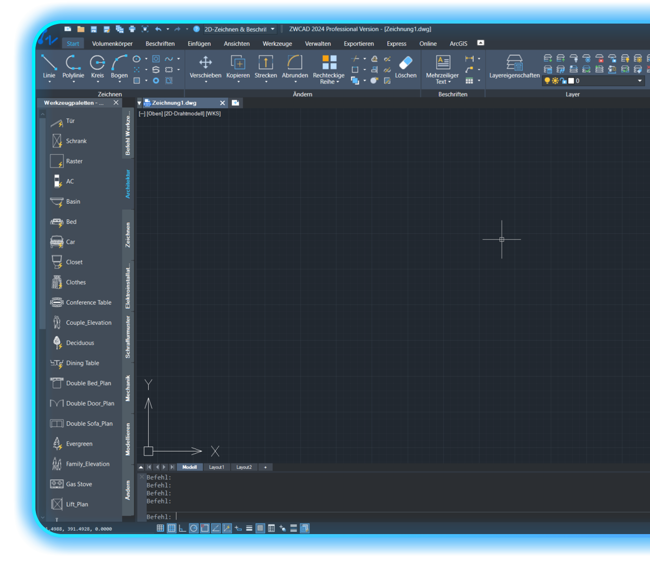Click the linear dimension icon in Beschriften panel
The width and height of the screenshot is (650, 566).
[x=469, y=58]
